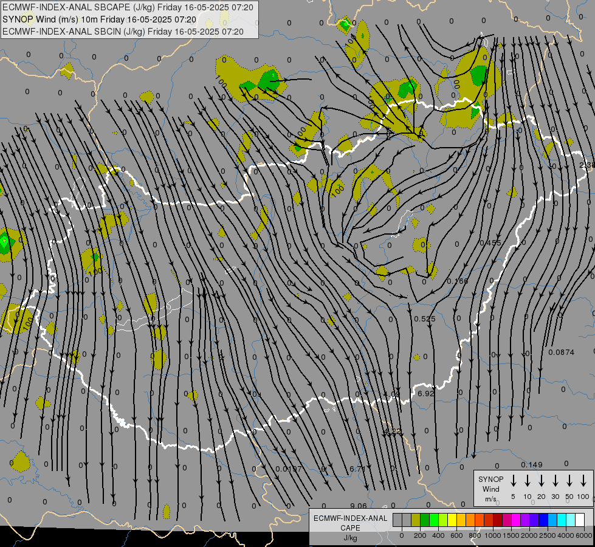Pick the white swatch ending the CAPE color bar
The image size is (595, 547).
coord(580,520)
